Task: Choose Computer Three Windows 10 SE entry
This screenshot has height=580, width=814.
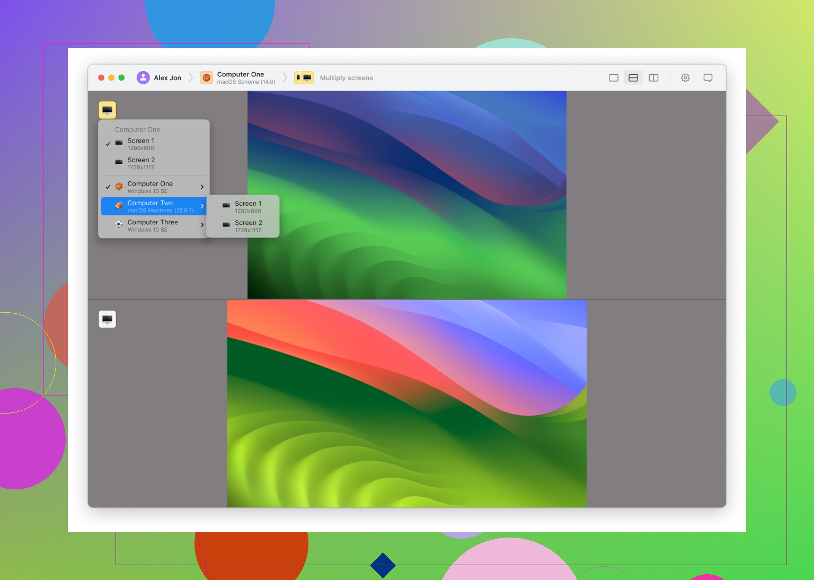Action: pyautogui.click(x=153, y=226)
